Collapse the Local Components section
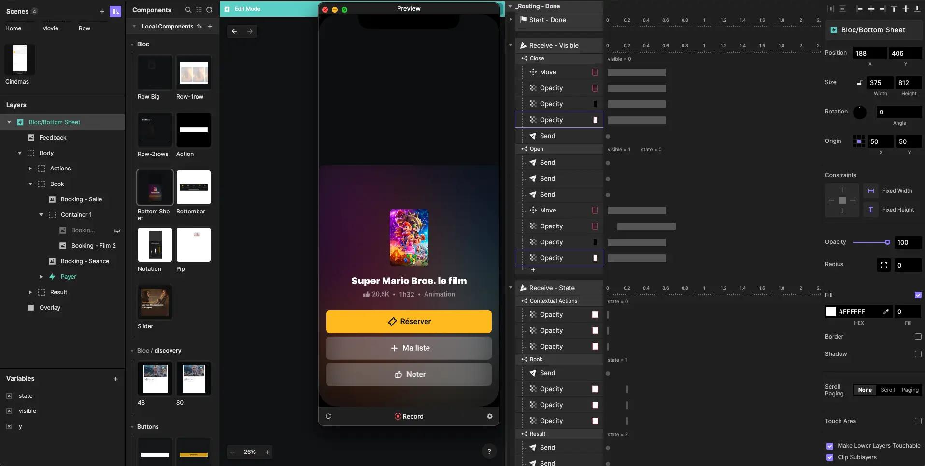Image resolution: width=925 pixels, height=466 pixels. (x=134, y=27)
